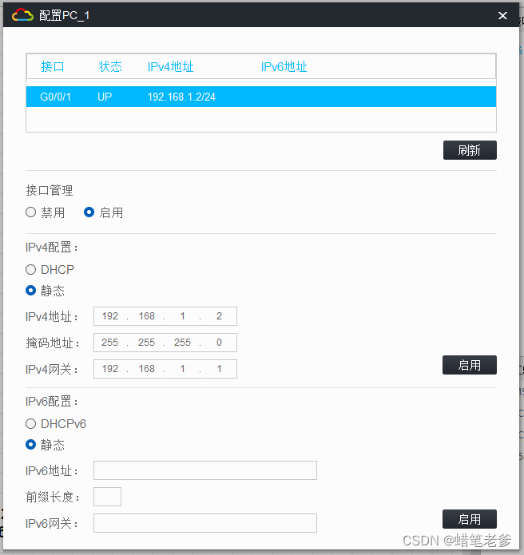
Task: Click last octet 0 of 掩码地址
Action: coord(219,343)
